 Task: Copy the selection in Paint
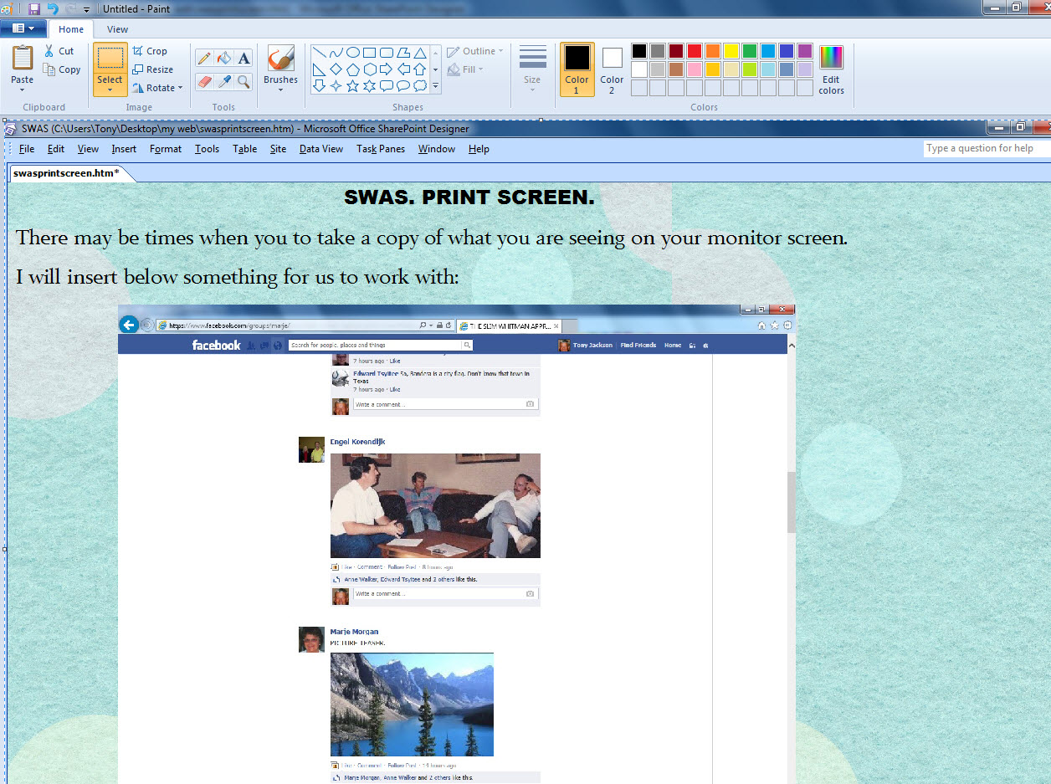pyautogui.click(x=62, y=69)
